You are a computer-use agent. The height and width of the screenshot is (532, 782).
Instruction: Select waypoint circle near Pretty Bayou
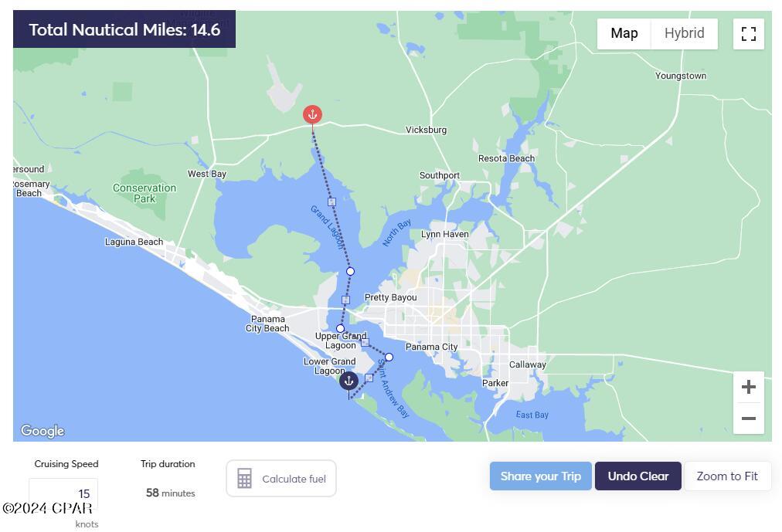(x=350, y=271)
